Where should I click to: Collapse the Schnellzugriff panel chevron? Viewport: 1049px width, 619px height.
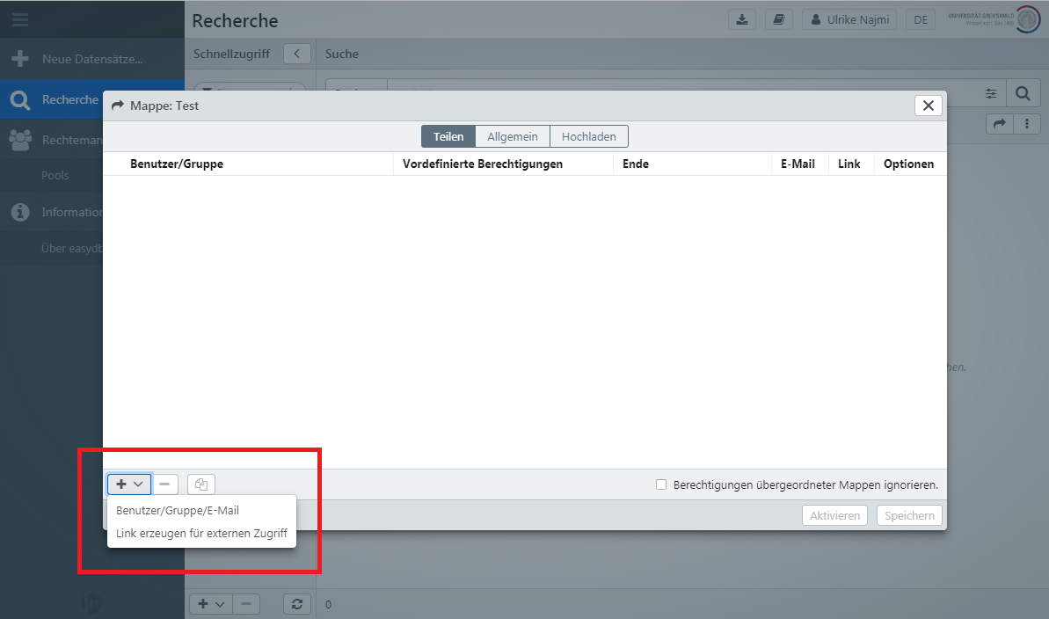[297, 54]
